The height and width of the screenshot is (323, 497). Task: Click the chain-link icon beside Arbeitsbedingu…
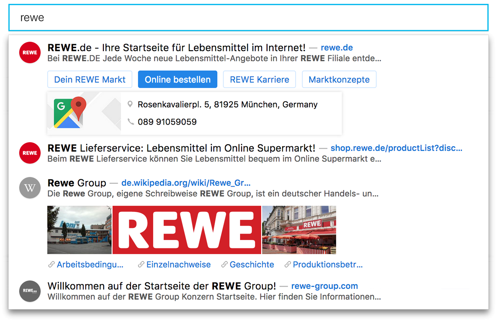51,265
